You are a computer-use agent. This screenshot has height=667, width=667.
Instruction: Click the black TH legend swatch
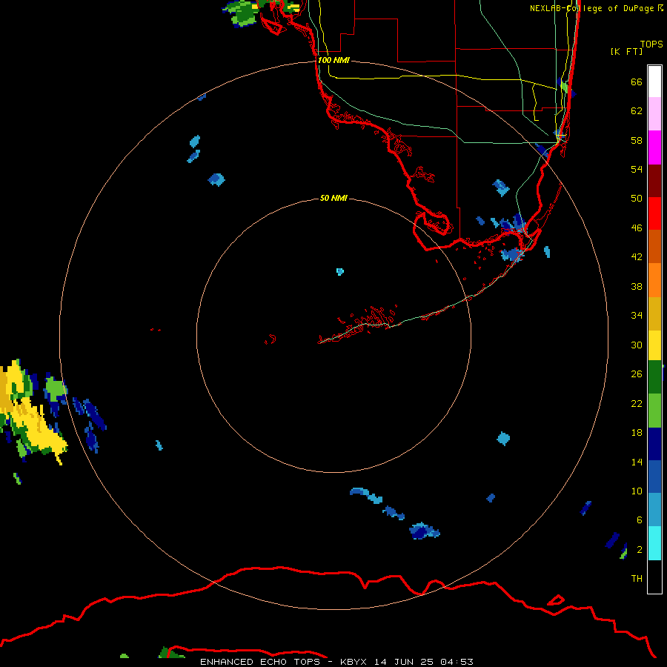pos(654,577)
